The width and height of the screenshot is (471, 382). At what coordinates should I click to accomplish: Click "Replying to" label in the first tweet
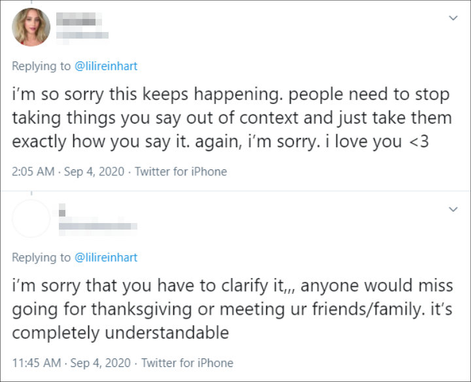pos(41,66)
